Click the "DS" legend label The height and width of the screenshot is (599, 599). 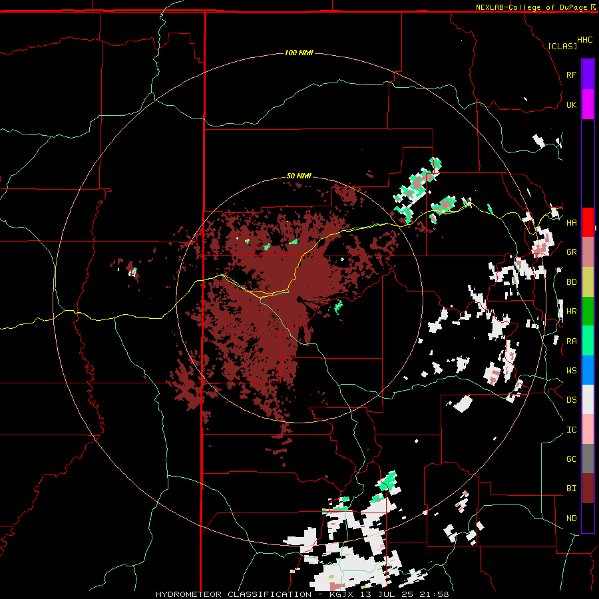pyautogui.click(x=571, y=400)
